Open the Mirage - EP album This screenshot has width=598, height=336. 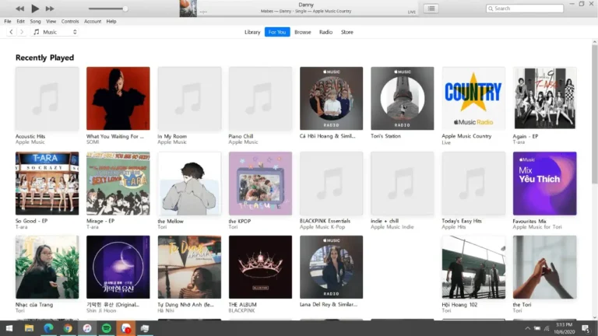click(118, 184)
